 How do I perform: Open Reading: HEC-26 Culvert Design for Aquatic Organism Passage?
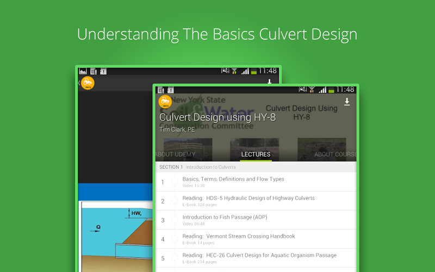[256, 258]
